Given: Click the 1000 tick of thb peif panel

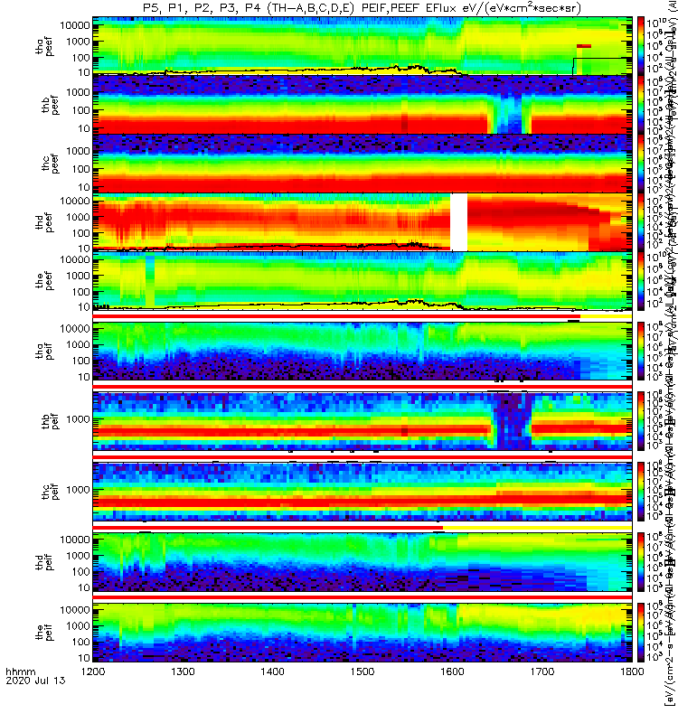Looking at the screenshot, I should [78, 419].
